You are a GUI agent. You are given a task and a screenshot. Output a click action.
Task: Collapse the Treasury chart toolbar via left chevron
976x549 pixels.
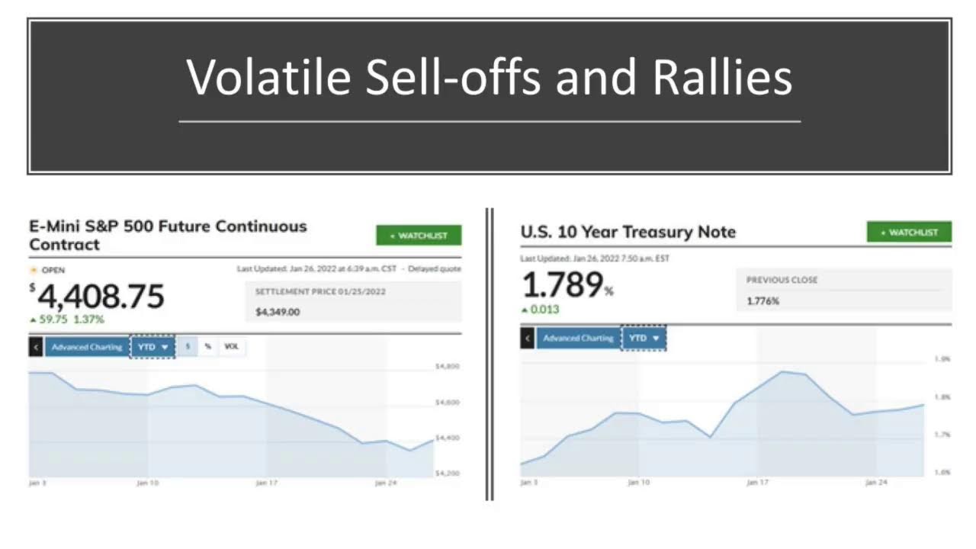tap(527, 338)
